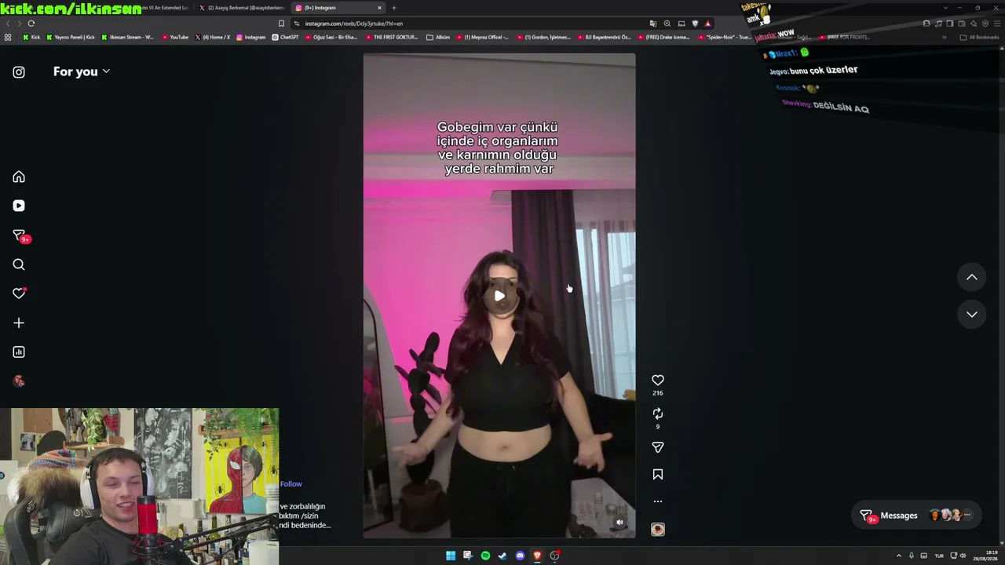Click the Brave Shields lion icon
The image size is (1005, 565).
pyautogui.click(x=695, y=24)
